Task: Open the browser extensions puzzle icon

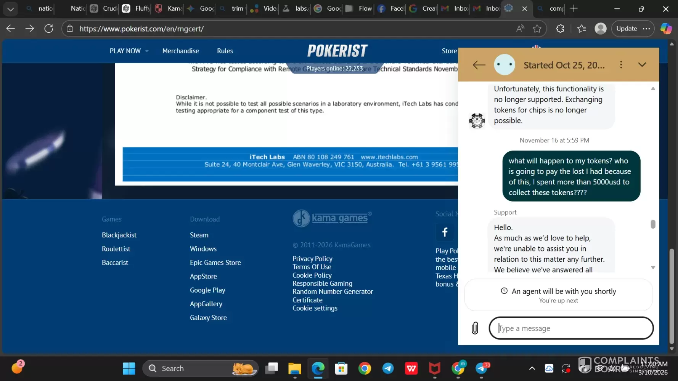Action: (x=560, y=29)
